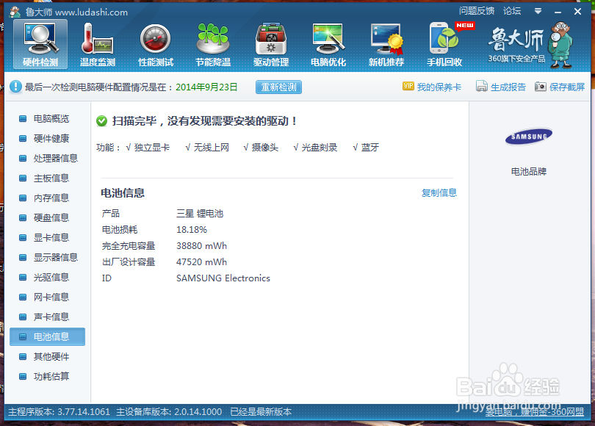Open 电脑优化 computer optimization
595x426 pixels.
pyautogui.click(x=328, y=44)
